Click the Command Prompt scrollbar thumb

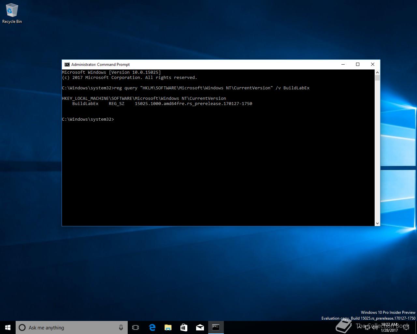377,78
